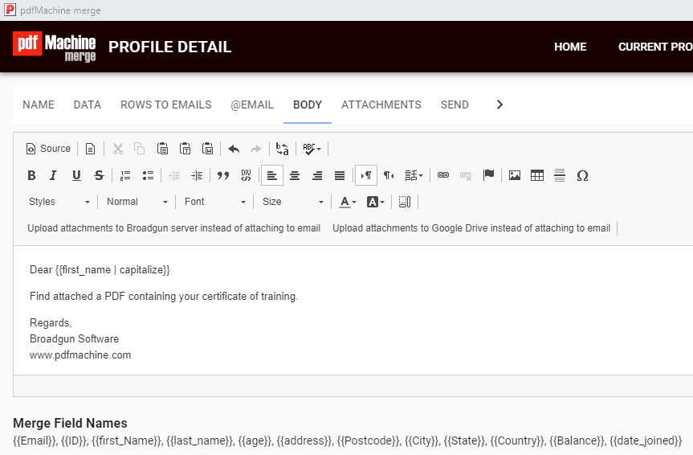
Task: Open CURRENT PRO header link
Action: (655, 47)
